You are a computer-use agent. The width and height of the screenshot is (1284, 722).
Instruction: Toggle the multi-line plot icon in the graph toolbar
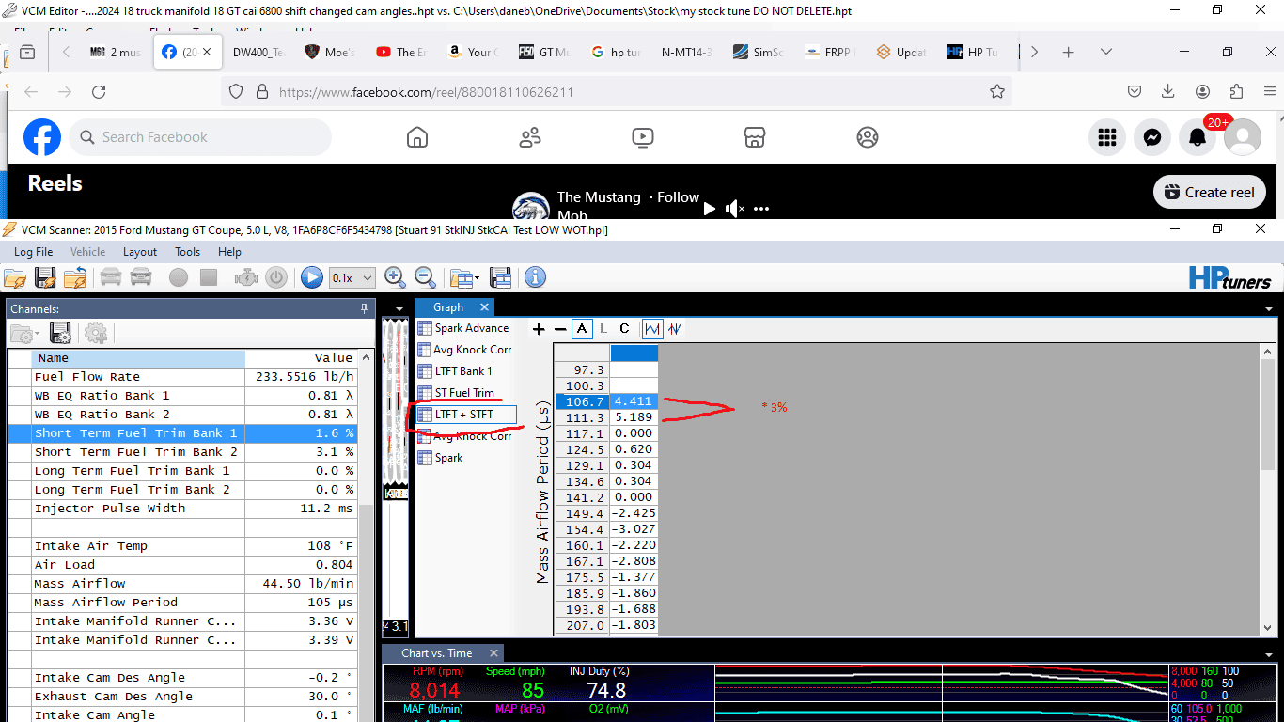674,329
